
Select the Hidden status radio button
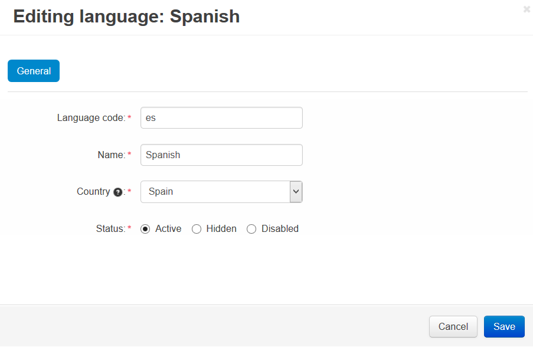[x=197, y=229]
